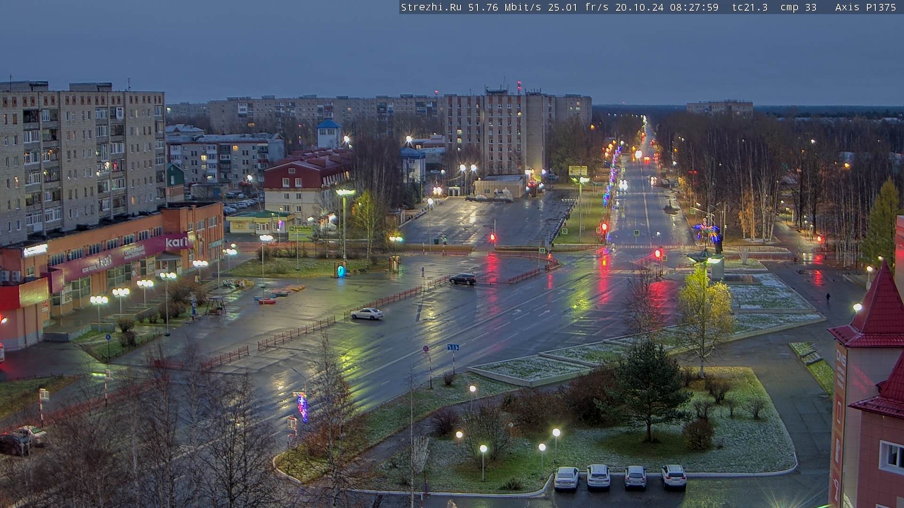This screenshot has width=904, height=508.
Task: Click the tc21.3 temperature reading
Action: click(750, 7)
